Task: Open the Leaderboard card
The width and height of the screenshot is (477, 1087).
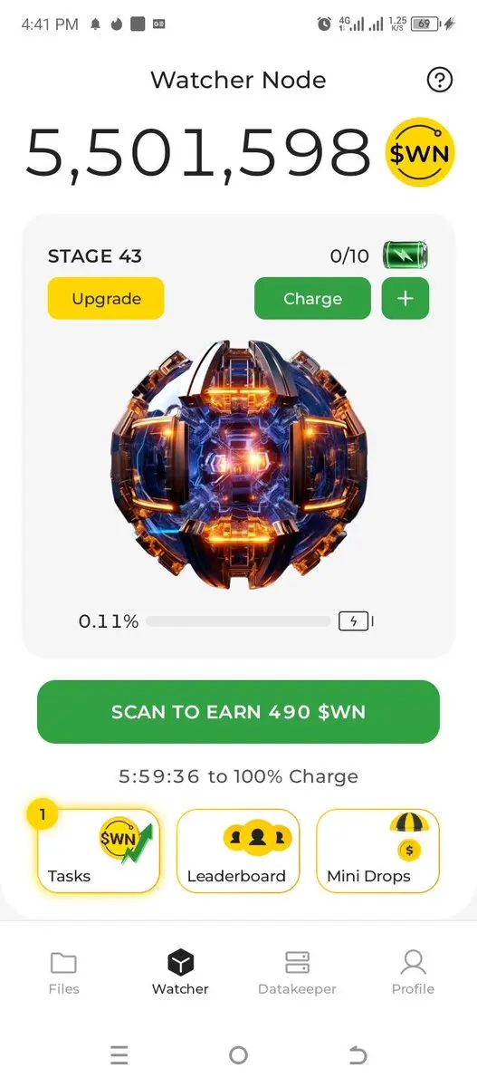Action: [x=237, y=851]
